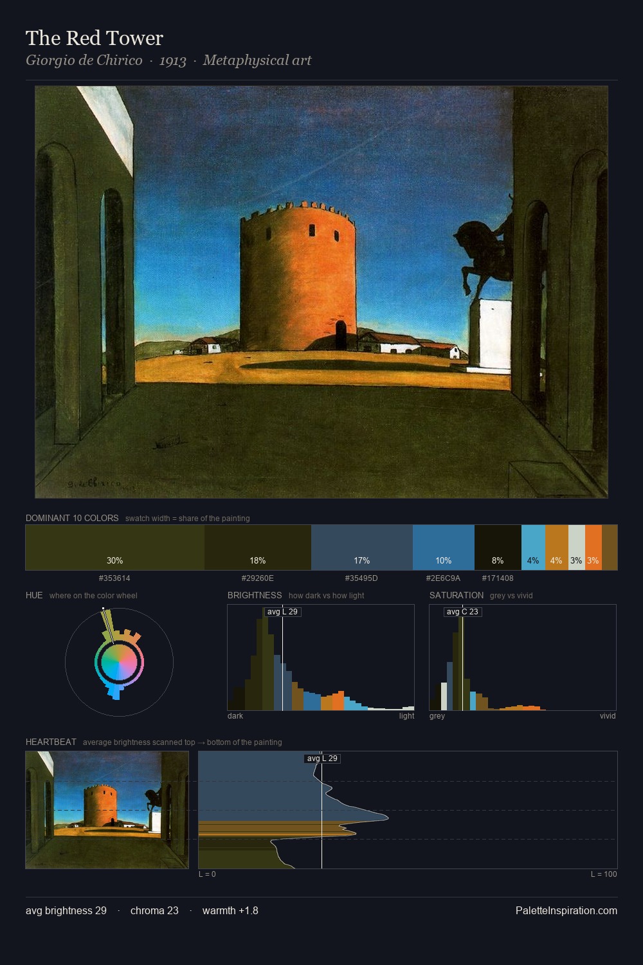Click the last brown unlabeled swatch
The image size is (643, 965).
(x=610, y=547)
